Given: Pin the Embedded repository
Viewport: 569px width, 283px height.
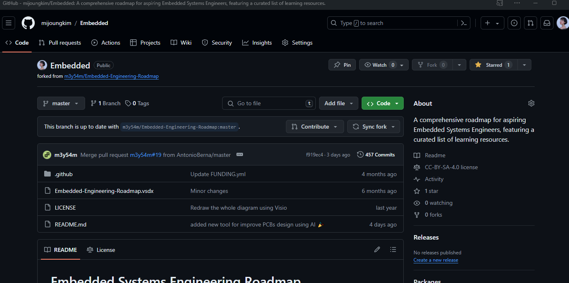Looking at the screenshot, I should coord(342,65).
